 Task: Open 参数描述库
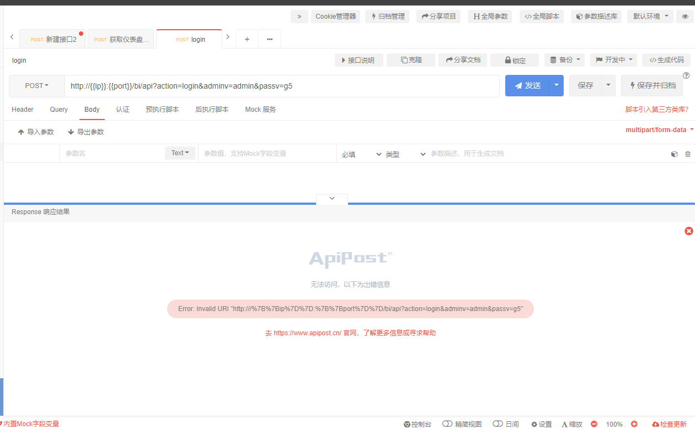pos(596,17)
